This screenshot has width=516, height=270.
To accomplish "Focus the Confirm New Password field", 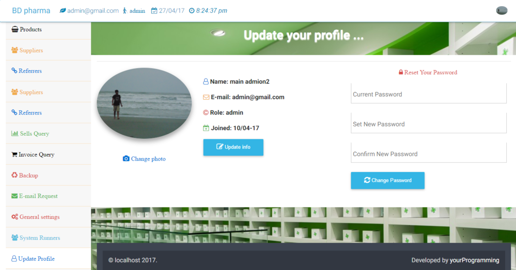I will click(x=429, y=153).
